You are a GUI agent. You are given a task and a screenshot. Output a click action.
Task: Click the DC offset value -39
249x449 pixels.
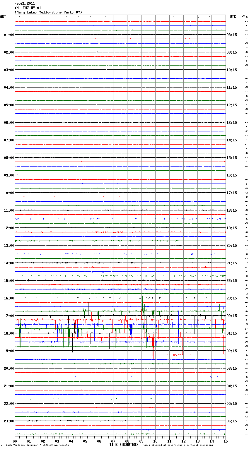pos(245,342)
